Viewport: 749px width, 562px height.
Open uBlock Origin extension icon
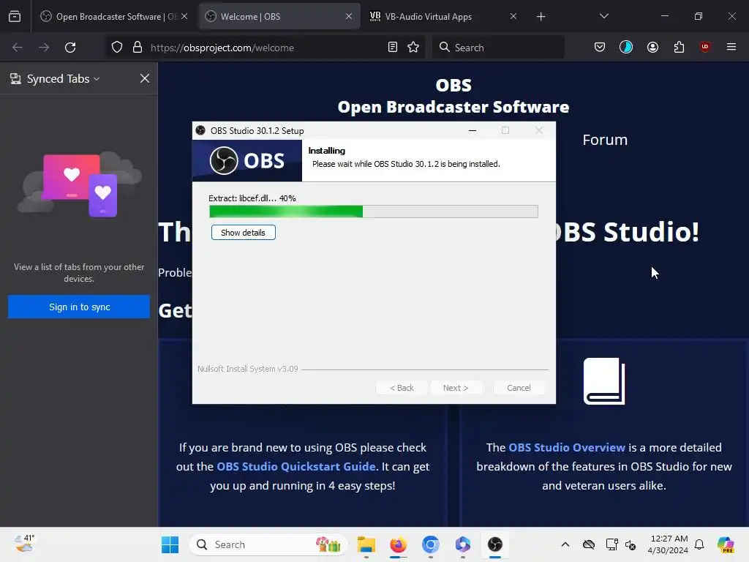[704, 47]
